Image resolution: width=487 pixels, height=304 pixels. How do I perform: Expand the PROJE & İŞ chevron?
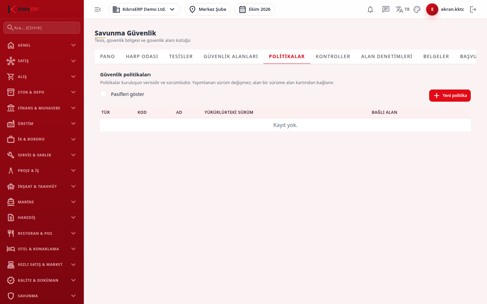click(x=73, y=171)
